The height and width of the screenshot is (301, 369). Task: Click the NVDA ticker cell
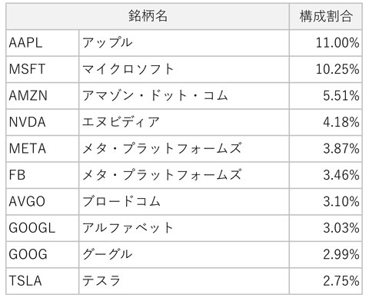tap(42, 122)
